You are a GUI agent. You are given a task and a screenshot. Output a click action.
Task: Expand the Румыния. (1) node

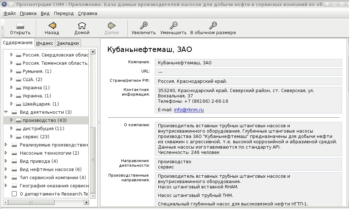(x=11, y=71)
